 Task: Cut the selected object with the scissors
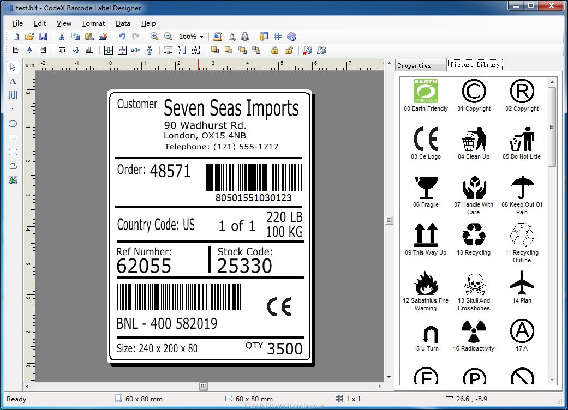(x=62, y=37)
